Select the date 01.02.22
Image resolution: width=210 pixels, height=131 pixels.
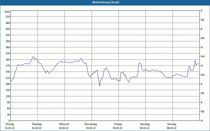(37, 128)
